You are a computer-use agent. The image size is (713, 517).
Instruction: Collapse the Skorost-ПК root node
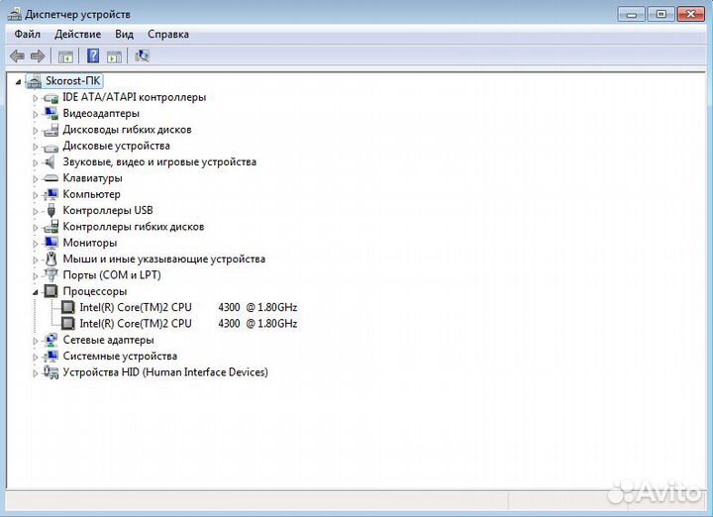pos(18,81)
